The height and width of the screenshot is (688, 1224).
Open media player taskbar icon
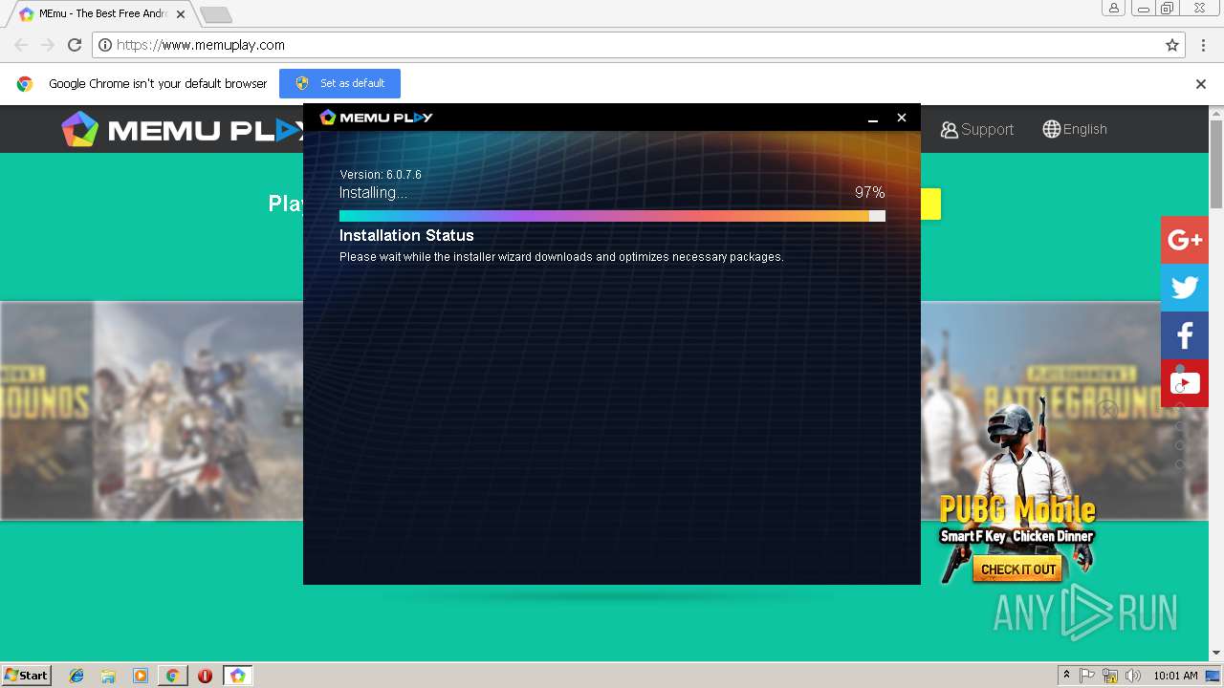coord(141,676)
